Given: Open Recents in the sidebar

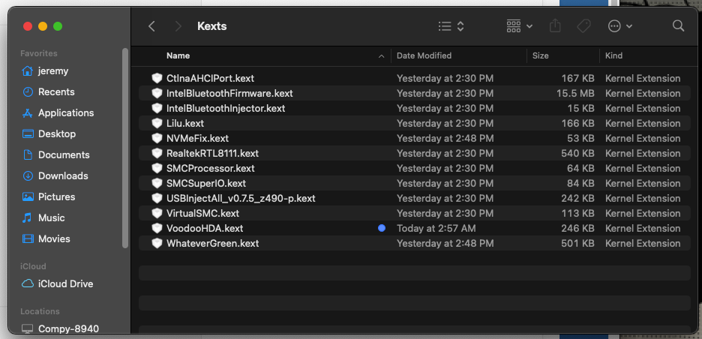Looking at the screenshot, I should [x=48, y=91].
